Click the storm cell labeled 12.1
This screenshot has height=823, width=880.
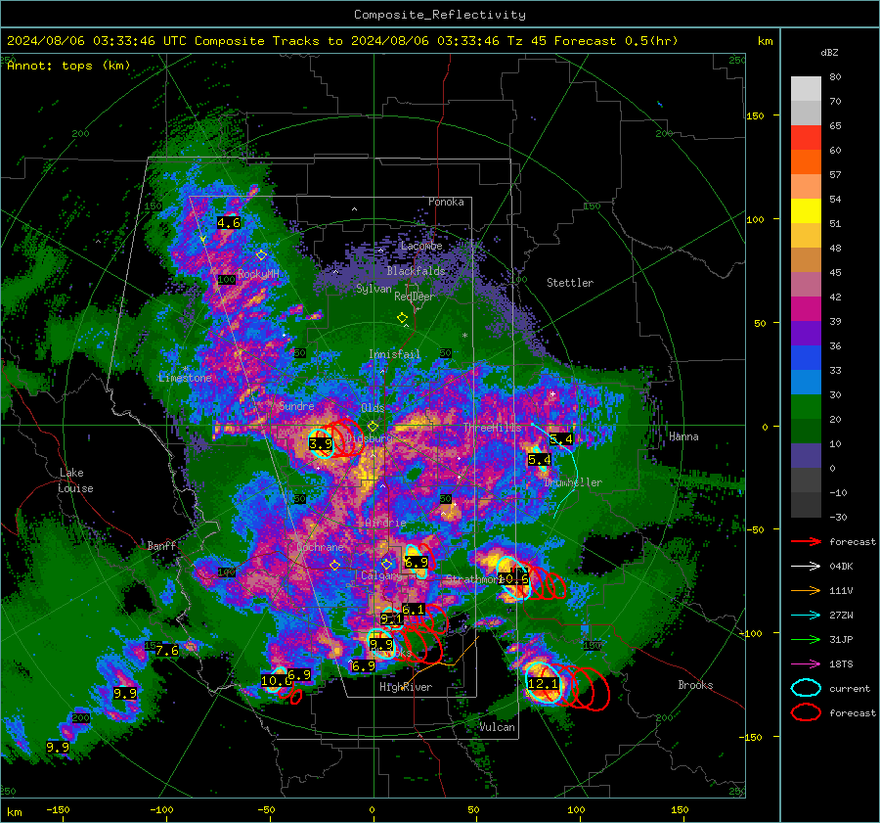point(543,683)
